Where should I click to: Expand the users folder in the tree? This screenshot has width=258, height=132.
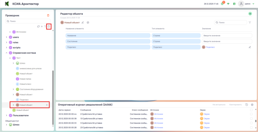coord(6,37)
